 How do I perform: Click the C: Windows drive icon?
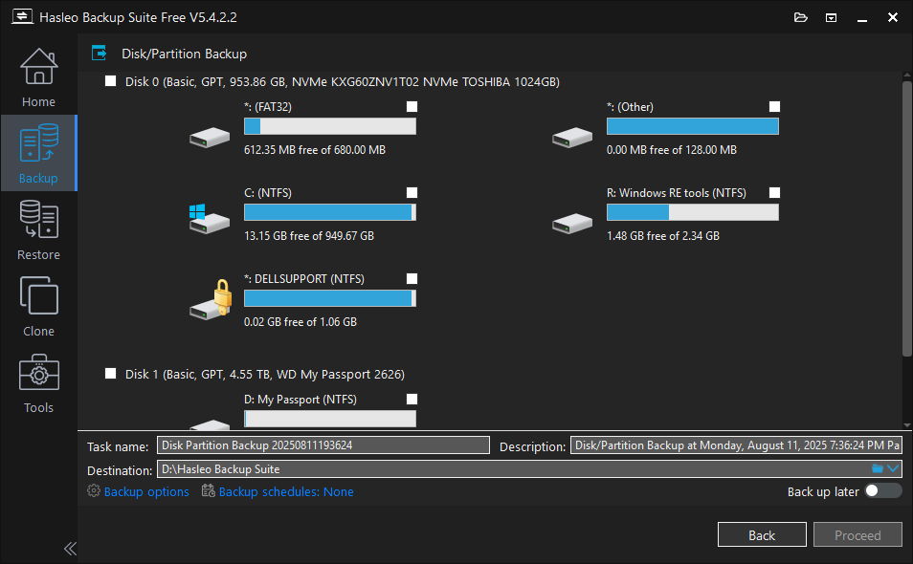point(210,219)
